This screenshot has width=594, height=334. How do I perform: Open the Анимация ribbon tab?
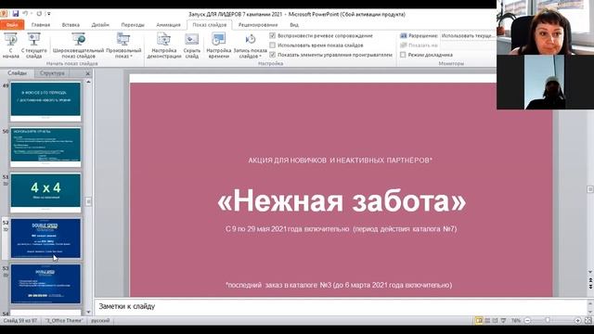168,25
